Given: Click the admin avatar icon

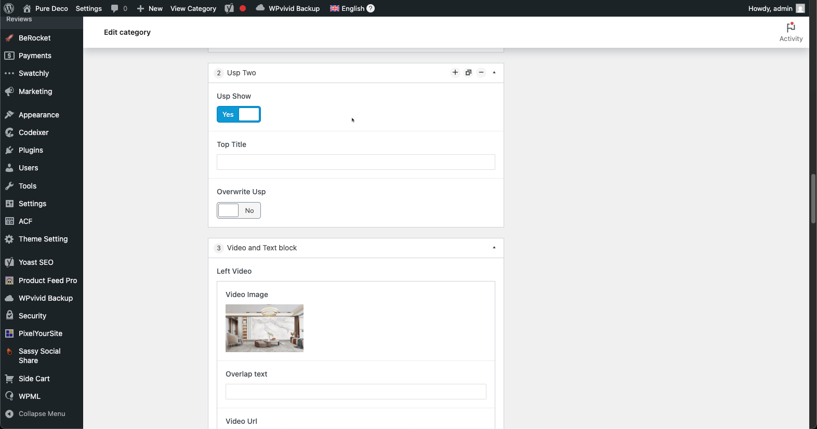Looking at the screenshot, I should pyautogui.click(x=800, y=8).
